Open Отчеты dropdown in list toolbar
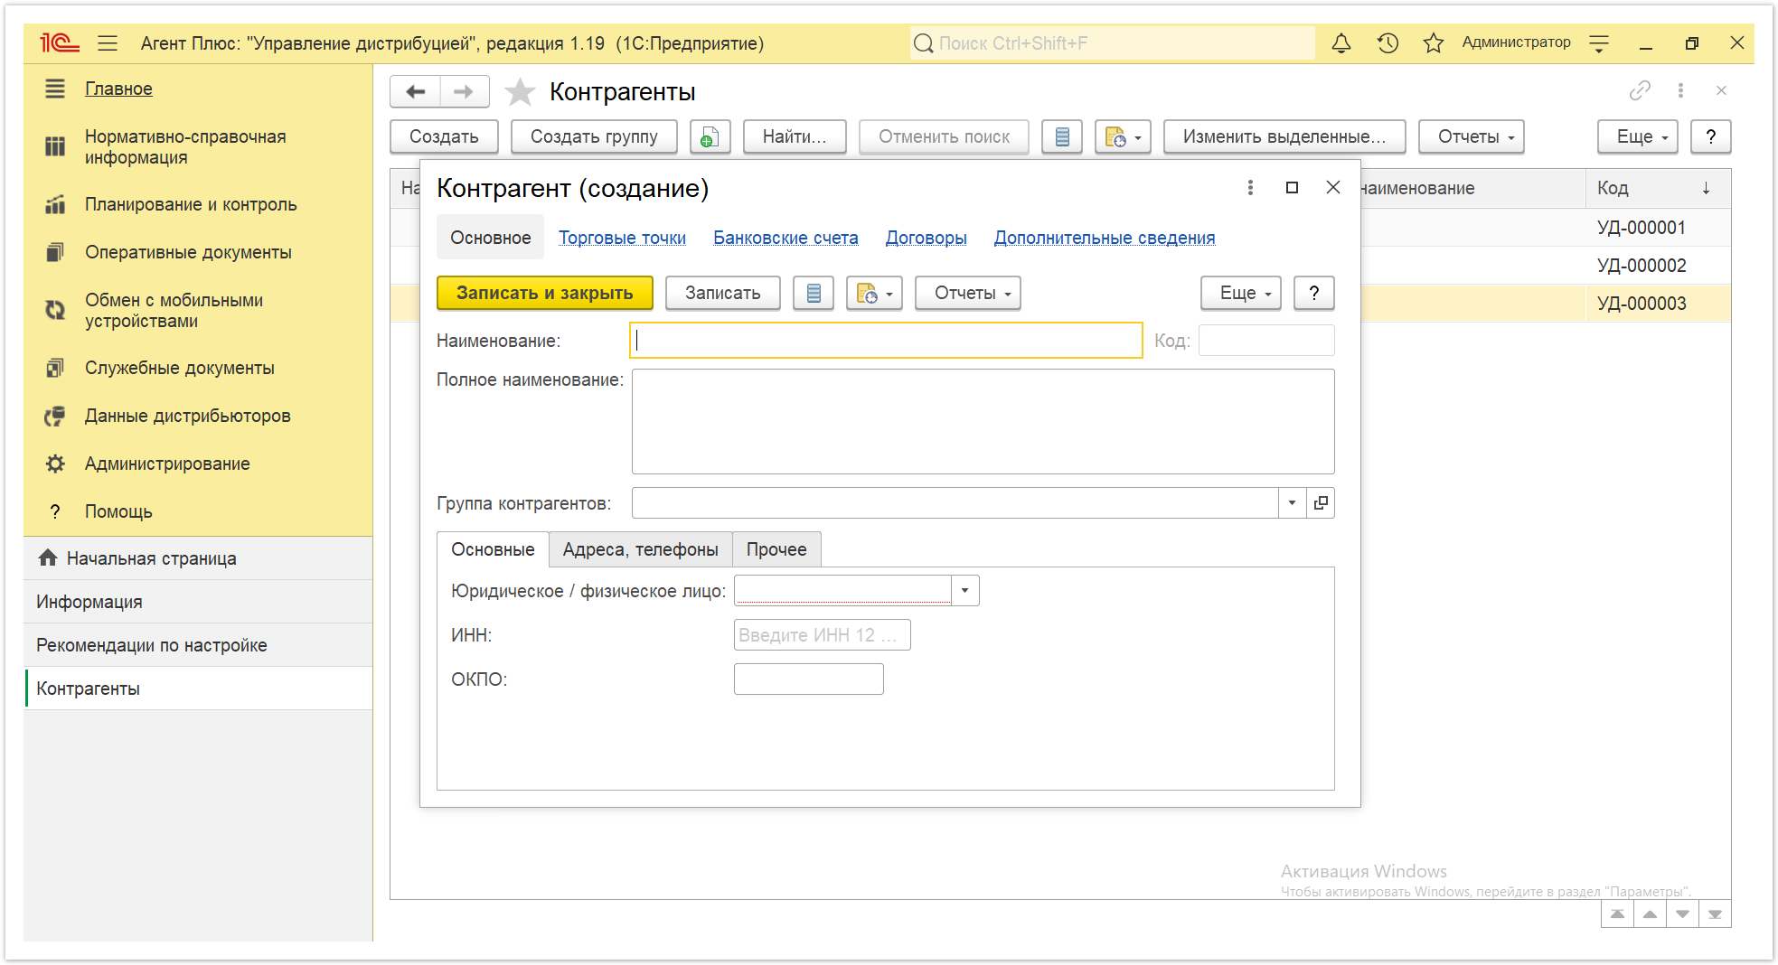 click(1472, 136)
